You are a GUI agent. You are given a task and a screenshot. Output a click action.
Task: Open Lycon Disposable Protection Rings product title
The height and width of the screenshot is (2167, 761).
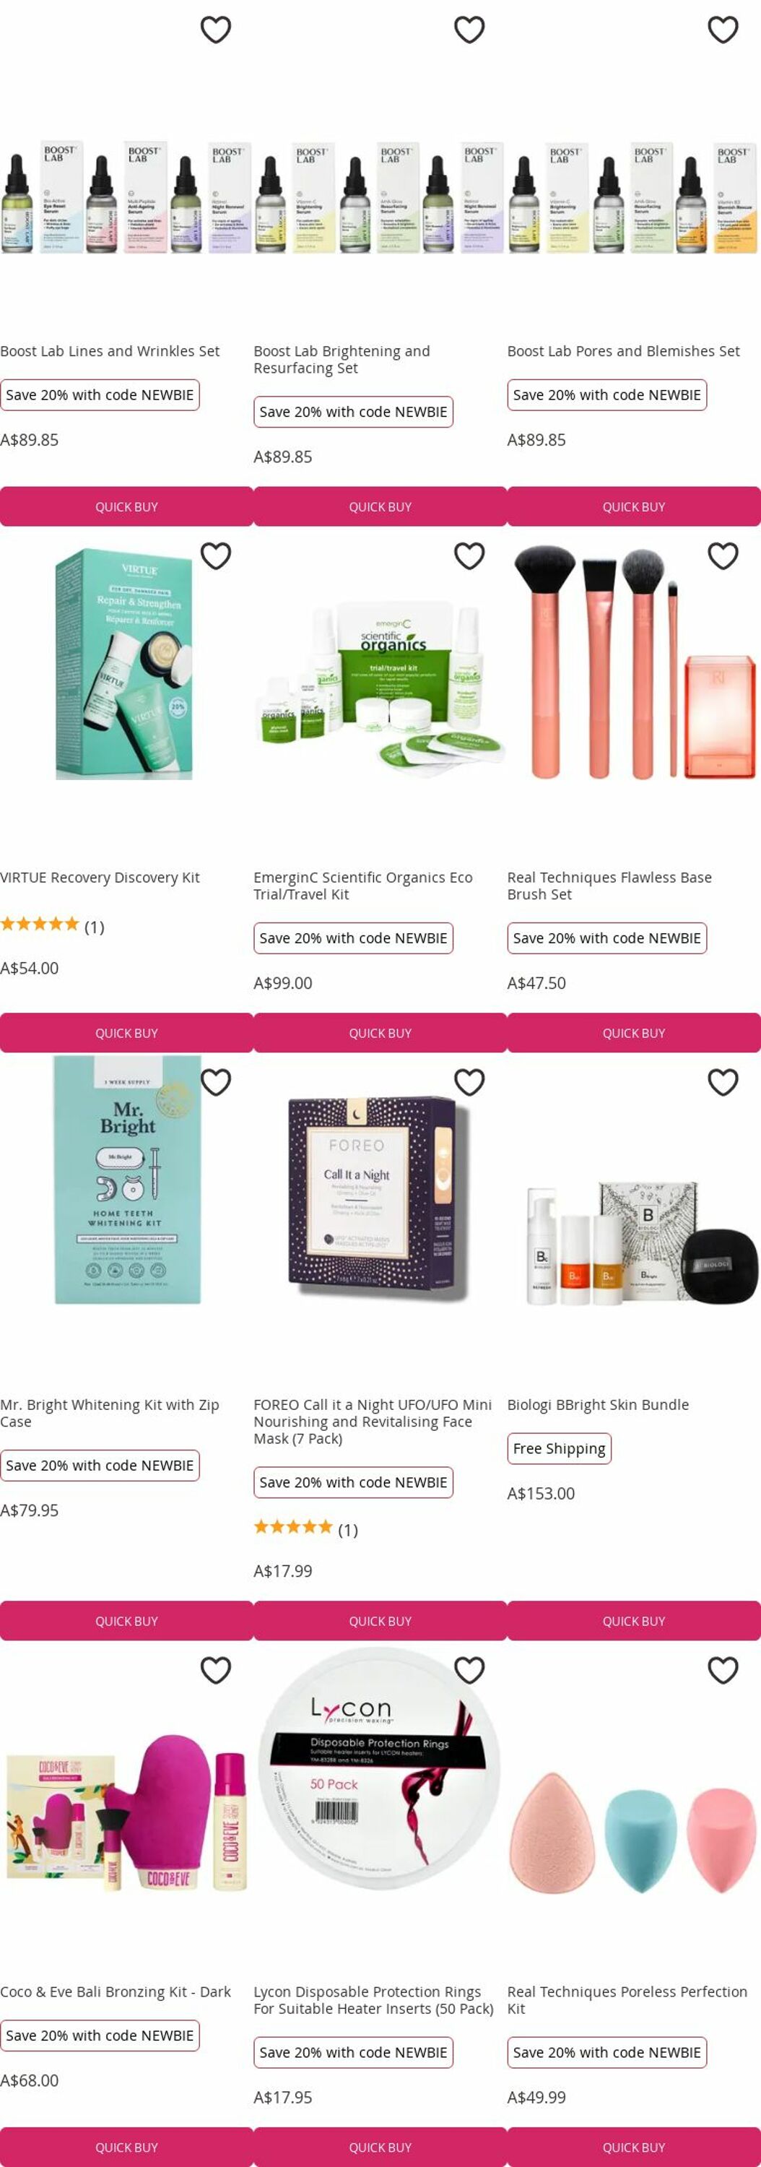coord(373,2000)
